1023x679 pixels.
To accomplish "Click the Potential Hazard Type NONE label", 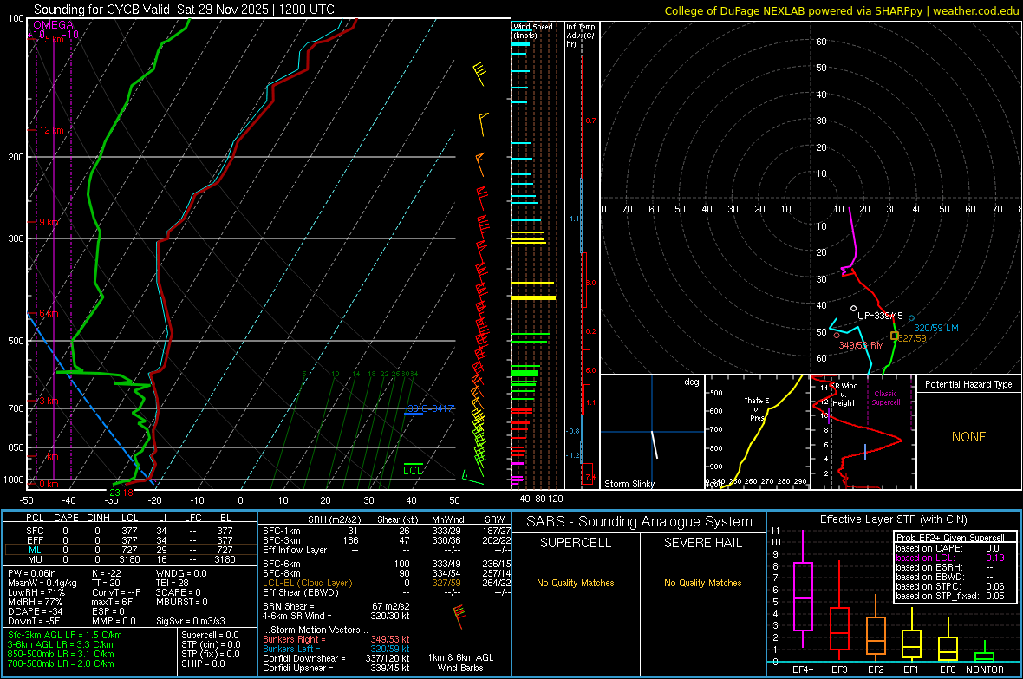I will (968, 437).
